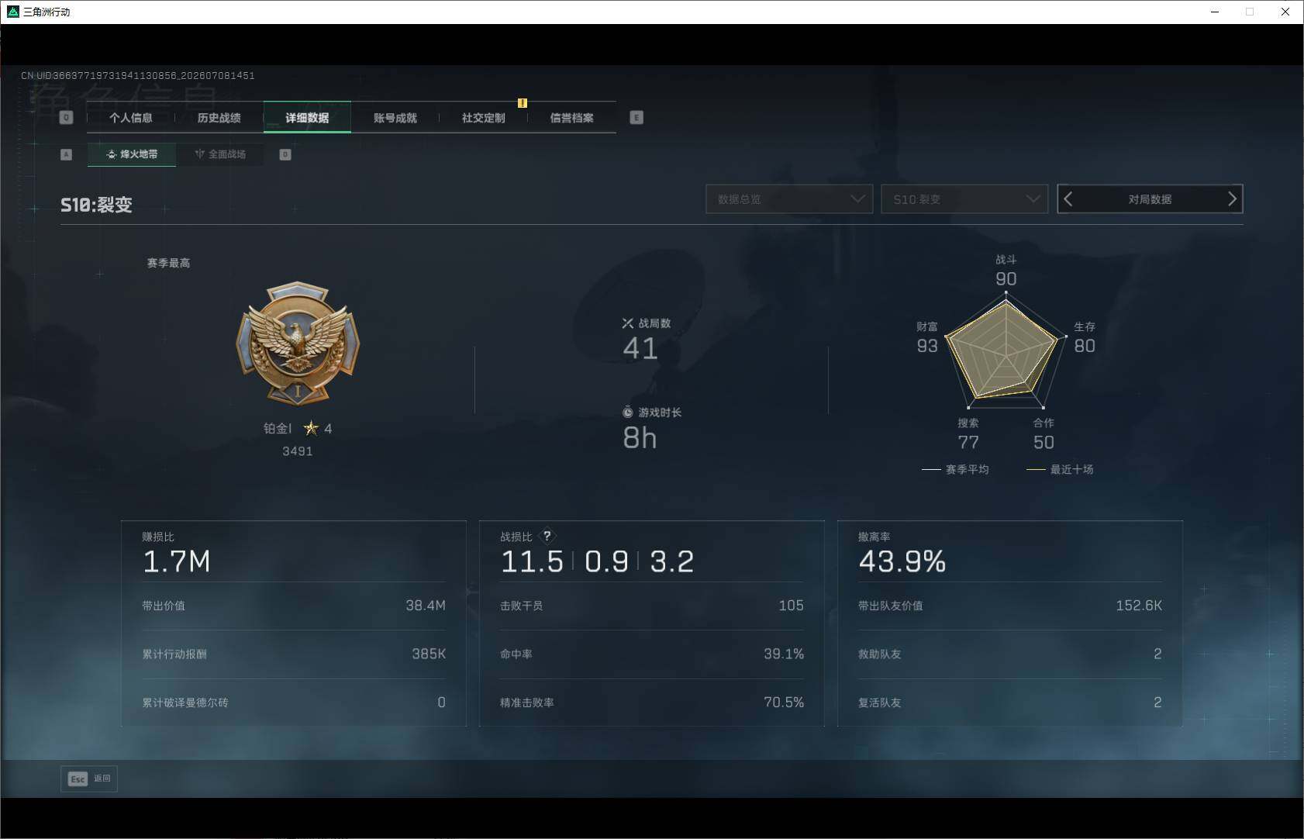Click the 战局数 value 41
Viewport: 1304px width, 839px height.
640,349
